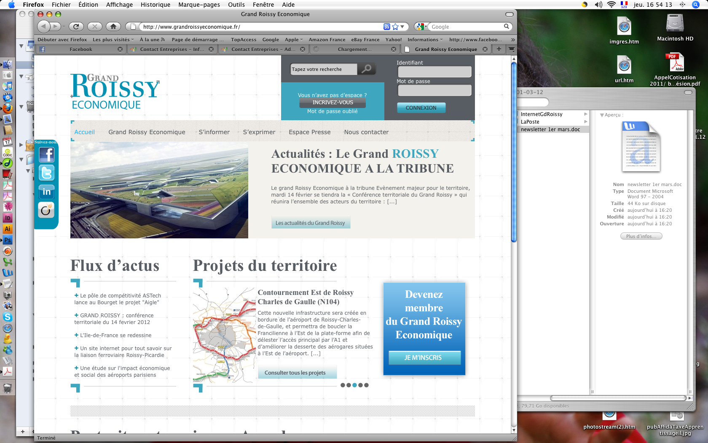Click the Firefox reload page button
Image resolution: width=708 pixels, height=443 pixels.
[76, 27]
